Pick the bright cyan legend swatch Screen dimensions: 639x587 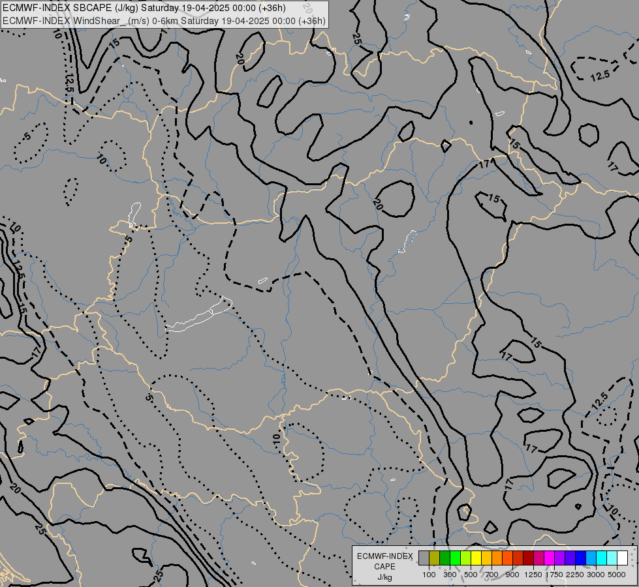tap(602, 558)
